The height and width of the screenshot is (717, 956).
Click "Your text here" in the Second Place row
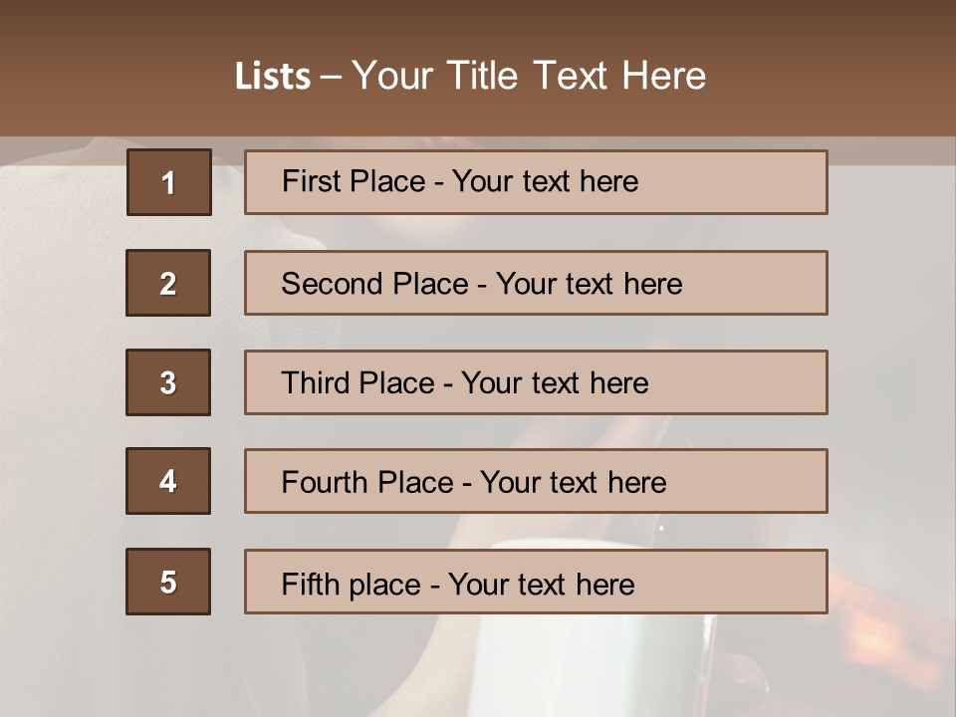point(590,284)
